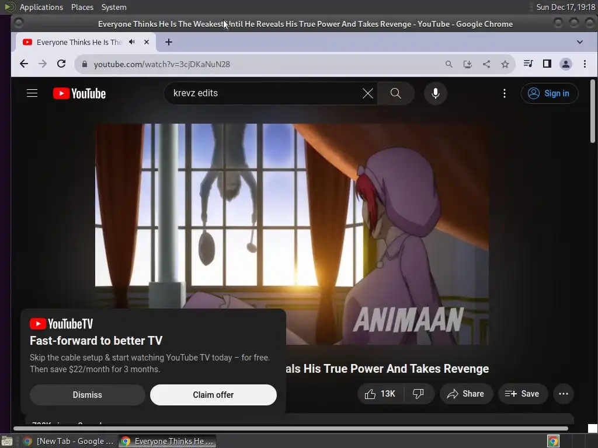
Task: Expand the tab search chevron
Action: coord(580,42)
